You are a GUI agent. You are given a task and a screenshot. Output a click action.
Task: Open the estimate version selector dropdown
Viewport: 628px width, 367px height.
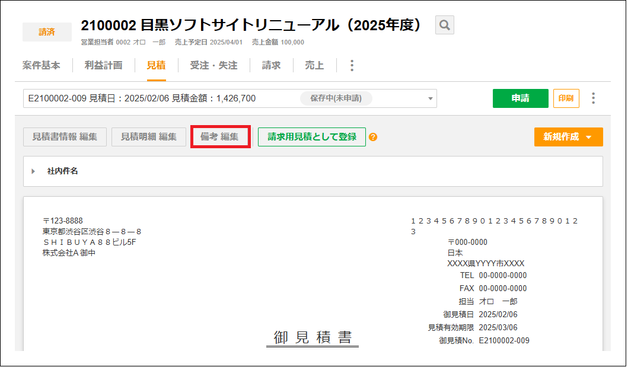coord(429,98)
